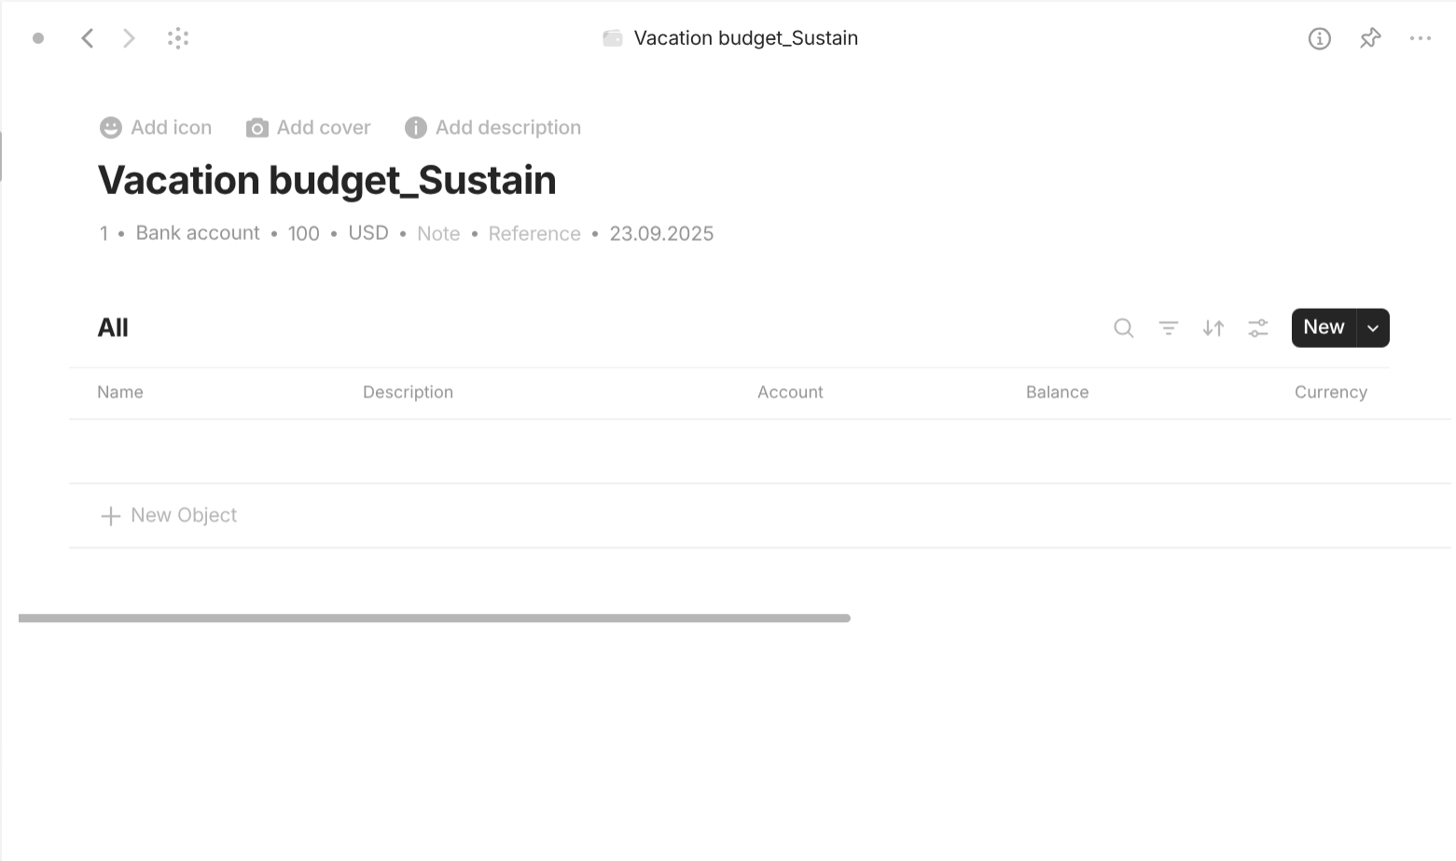1456x861 pixels.
Task: Open the graph view icon in the header
Action: pyautogui.click(x=178, y=38)
